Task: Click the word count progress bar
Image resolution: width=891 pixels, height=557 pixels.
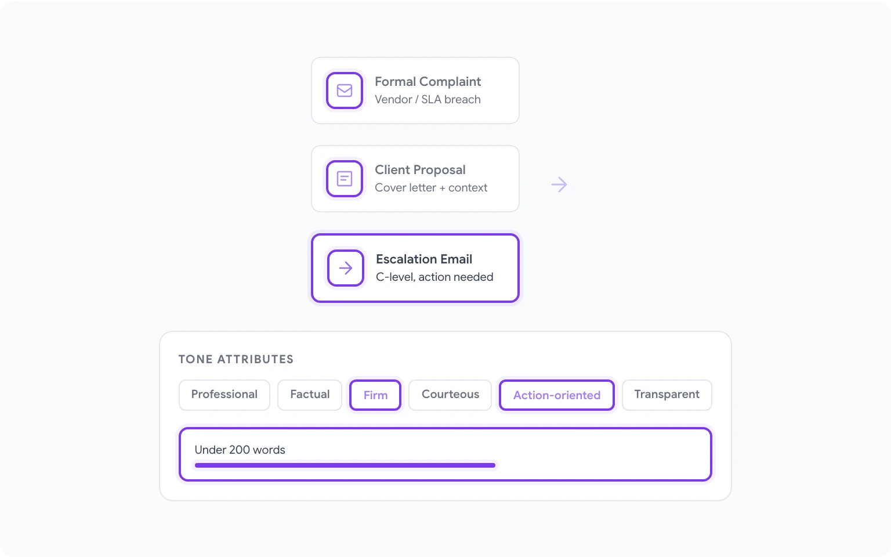Action: pos(345,465)
